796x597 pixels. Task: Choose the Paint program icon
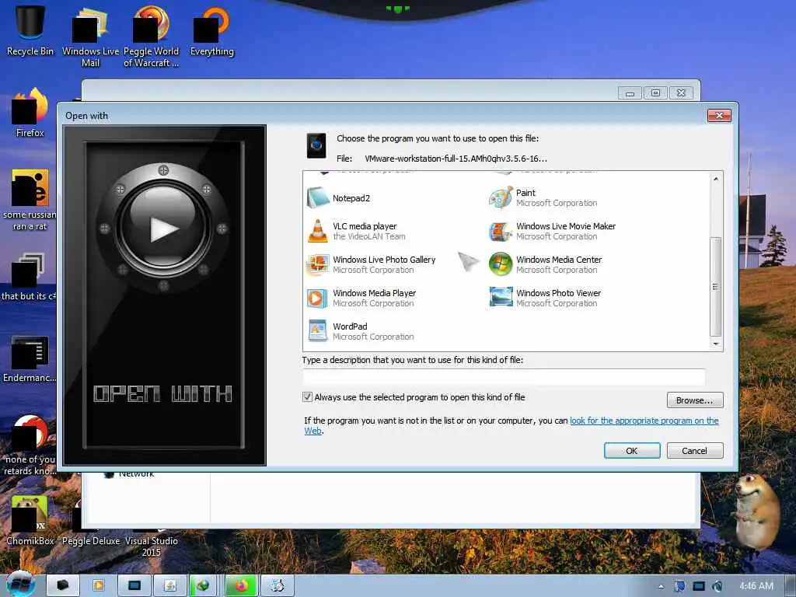(501, 198)
